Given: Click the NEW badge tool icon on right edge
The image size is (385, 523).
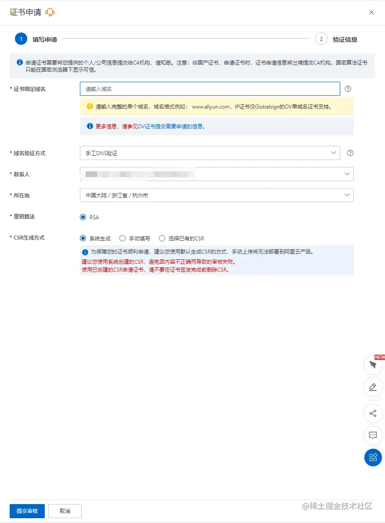Looking at the screenshot, I should 373,365.
